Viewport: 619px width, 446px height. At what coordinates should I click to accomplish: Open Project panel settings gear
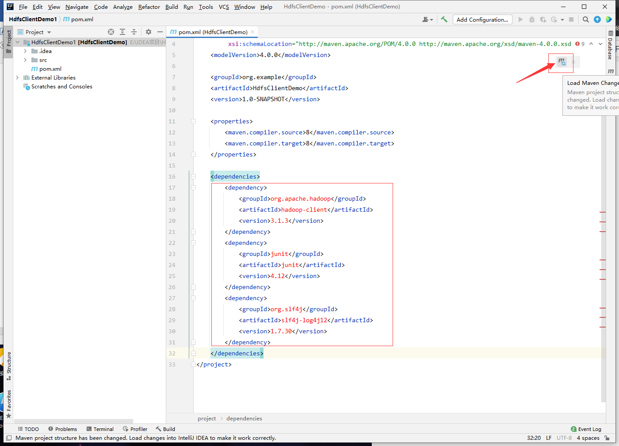tap(149, 32)
